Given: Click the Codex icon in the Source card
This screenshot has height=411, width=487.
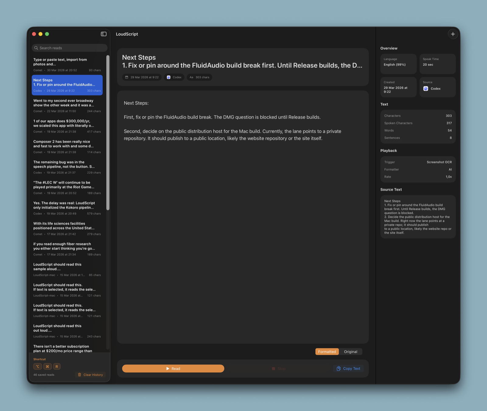Looking at the screenshot, I should point(426,89).
